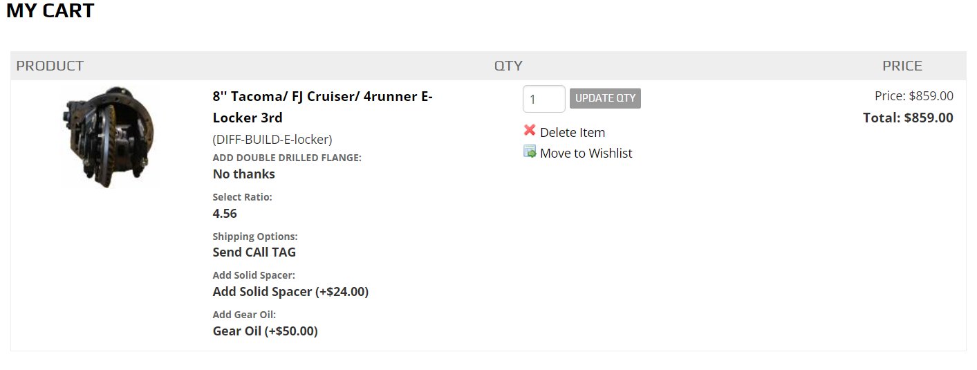Image resolution: width=977 pixels, height=370 pixels.
Task: Click the red X delete icon
Action: pos(530,131)
